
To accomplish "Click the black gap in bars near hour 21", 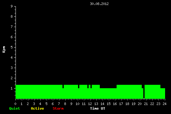I will [x=144, y=92].
